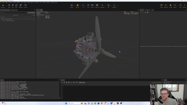Viewport: 187px width, 105px height.
Task: Click the Transform gizmo icon
Action: (114, 5)
